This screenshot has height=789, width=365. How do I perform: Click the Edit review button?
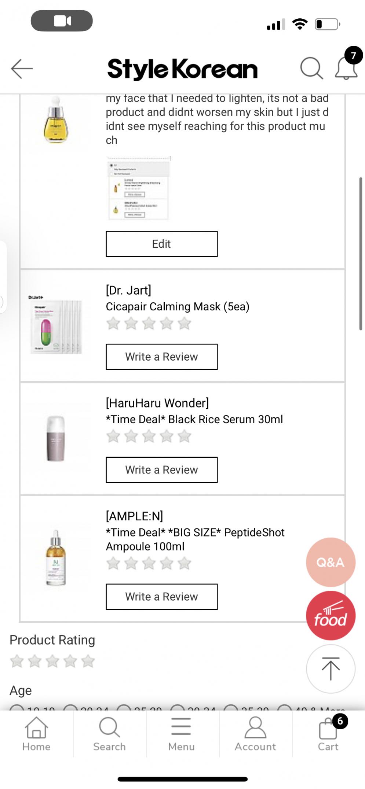pos(161,244)
